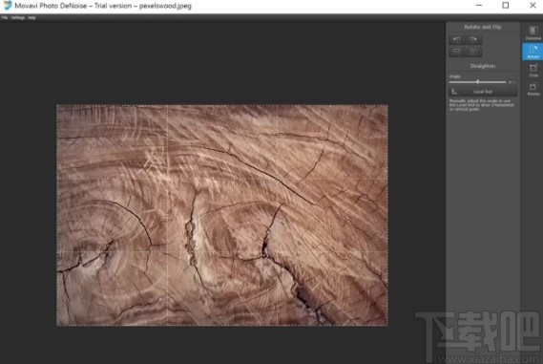Switch to the Denoise tab
Screen dimensions: 543x364
[x=533, y=32]
